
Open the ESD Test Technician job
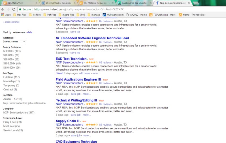(x=71, y=59)
